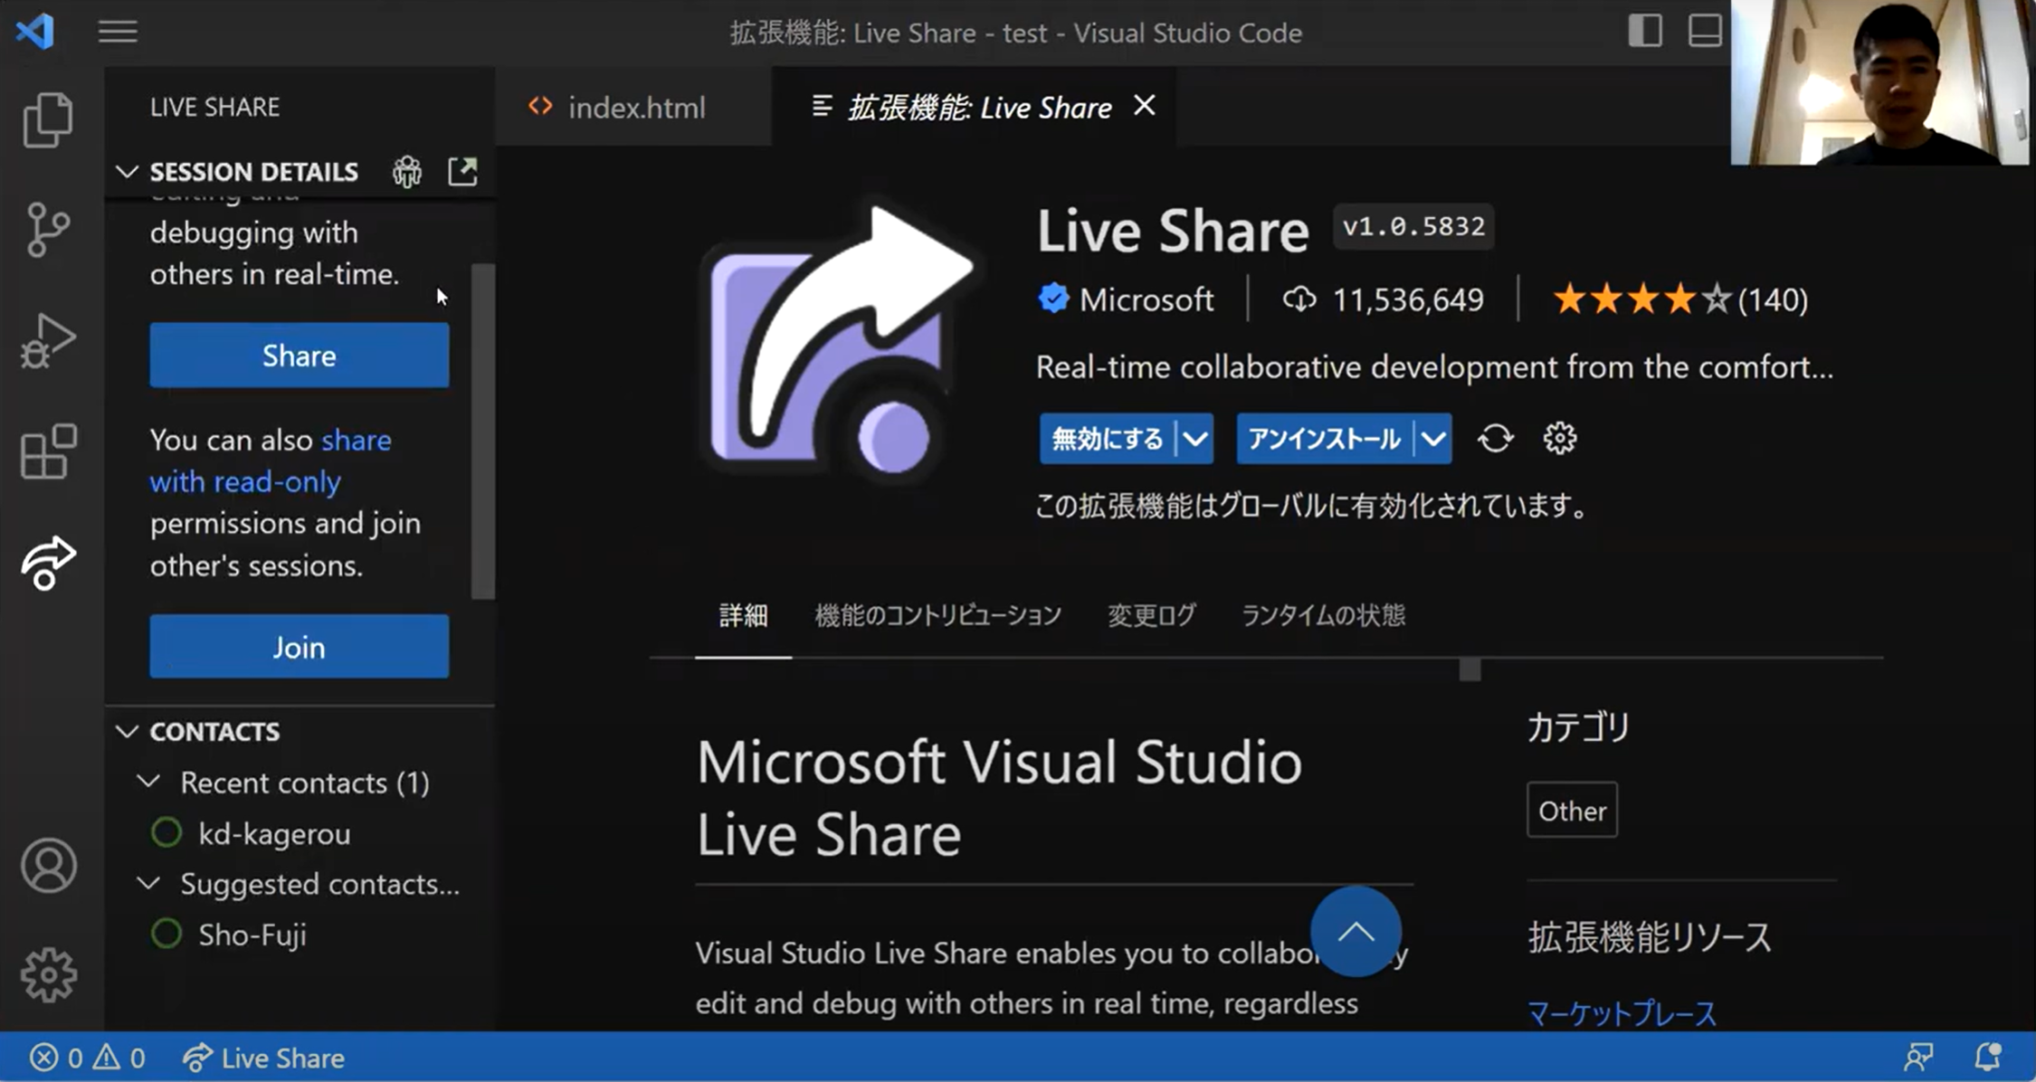Image resolution: width=2036 pixels, height=1082 pixels.
Task: Open the 無効にする dropdown arrow
Action: 1195,439
